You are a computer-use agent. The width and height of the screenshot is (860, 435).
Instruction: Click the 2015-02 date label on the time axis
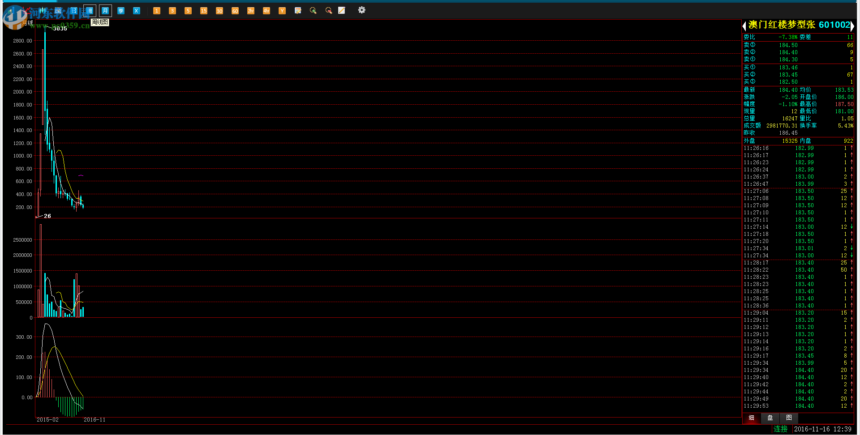coord(47,420)
